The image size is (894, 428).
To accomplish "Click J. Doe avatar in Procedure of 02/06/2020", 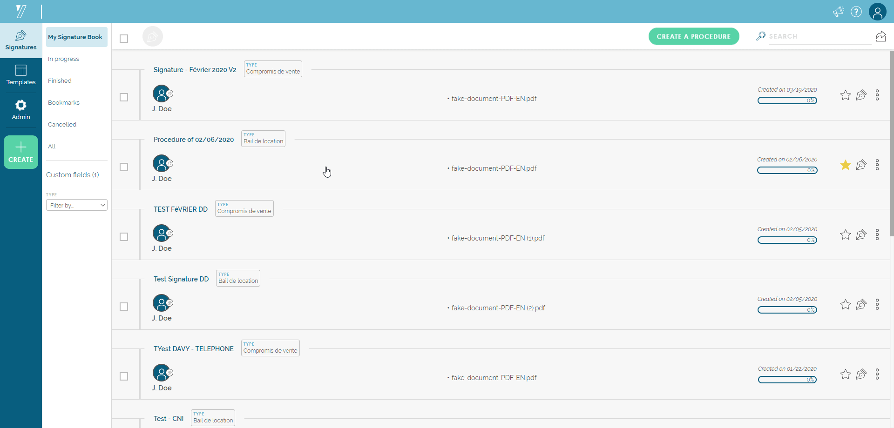I will [162, 163].
